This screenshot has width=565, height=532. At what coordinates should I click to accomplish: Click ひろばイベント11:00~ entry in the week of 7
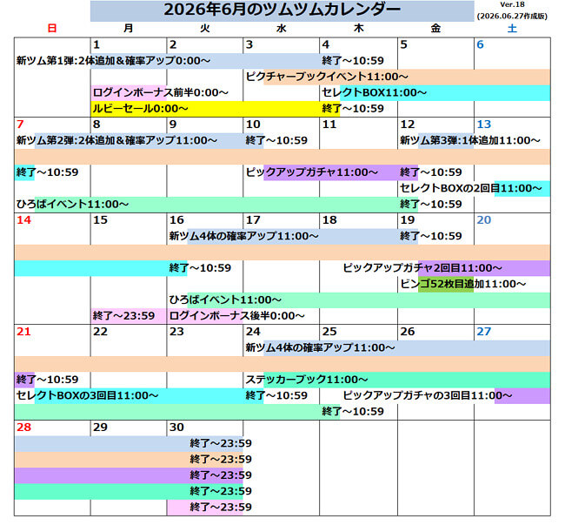[x=72, y=205]
